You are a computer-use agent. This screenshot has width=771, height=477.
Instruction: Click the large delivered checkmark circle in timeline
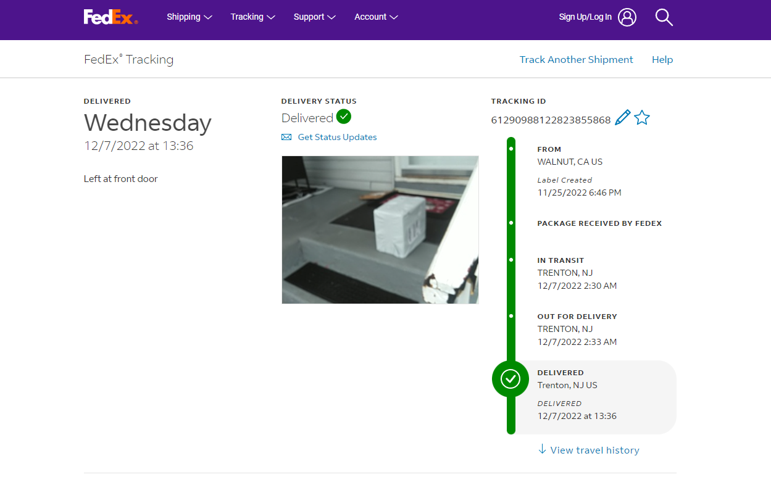511,379
